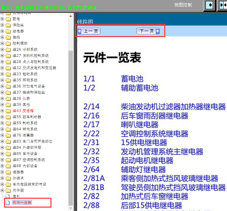Click folder icon of 组55 驻车制动器

pos(8,117)
